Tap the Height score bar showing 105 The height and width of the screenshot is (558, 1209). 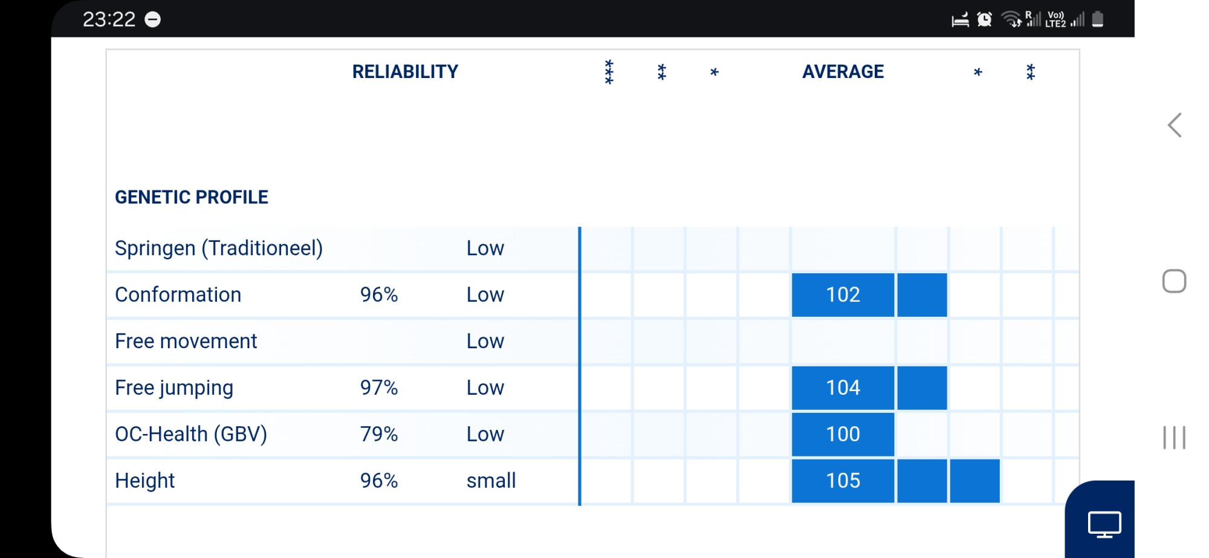(x=843, y=481)
